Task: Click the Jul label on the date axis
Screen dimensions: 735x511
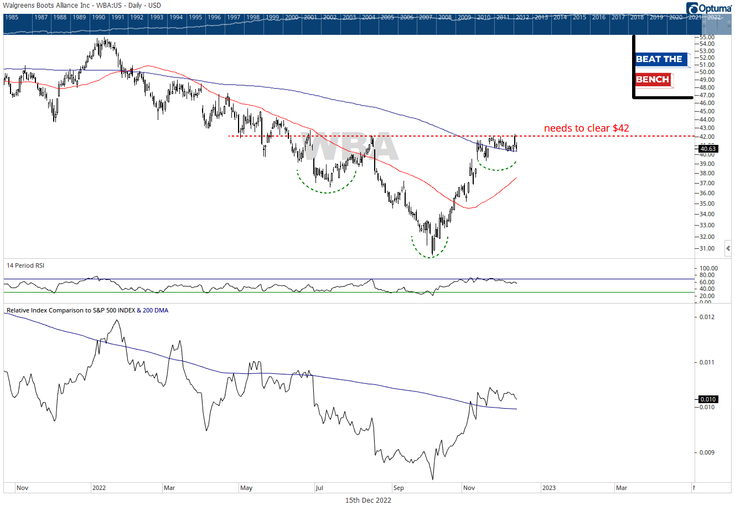Action: (319, 488)
